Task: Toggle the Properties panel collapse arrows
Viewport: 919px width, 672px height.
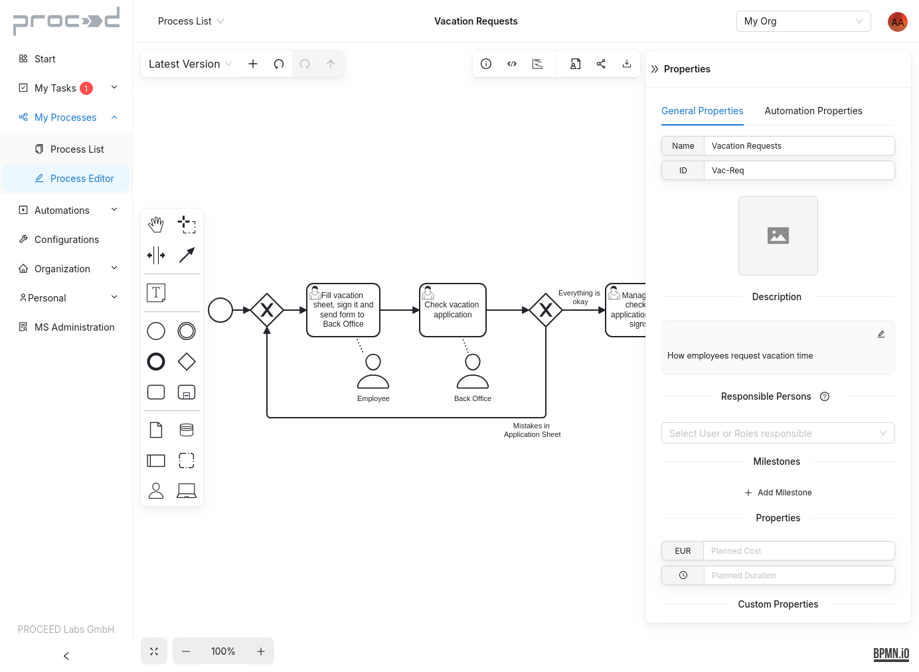Action: pos(654,68)
